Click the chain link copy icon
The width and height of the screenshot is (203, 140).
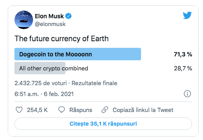(105, 110)
